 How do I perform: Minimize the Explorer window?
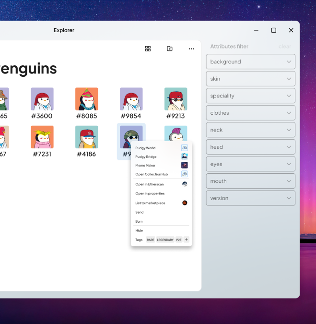[x=257, y=30]
